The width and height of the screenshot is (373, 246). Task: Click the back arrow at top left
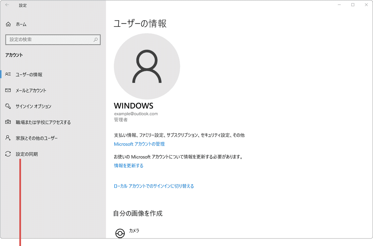7,5
